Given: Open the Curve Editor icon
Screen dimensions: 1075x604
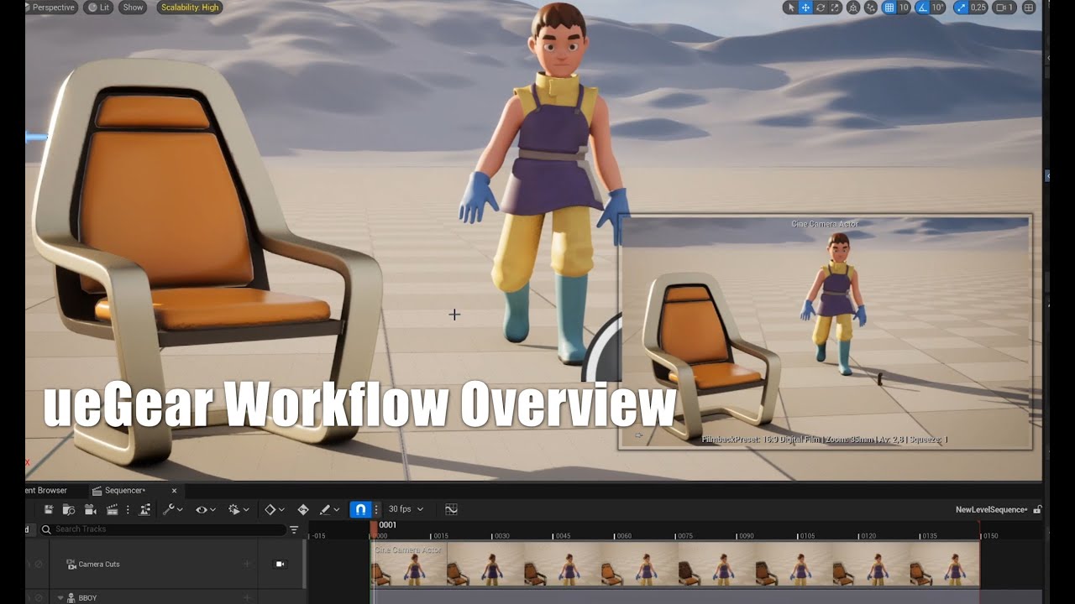Looking at the screenshot, I should point(451,509).
